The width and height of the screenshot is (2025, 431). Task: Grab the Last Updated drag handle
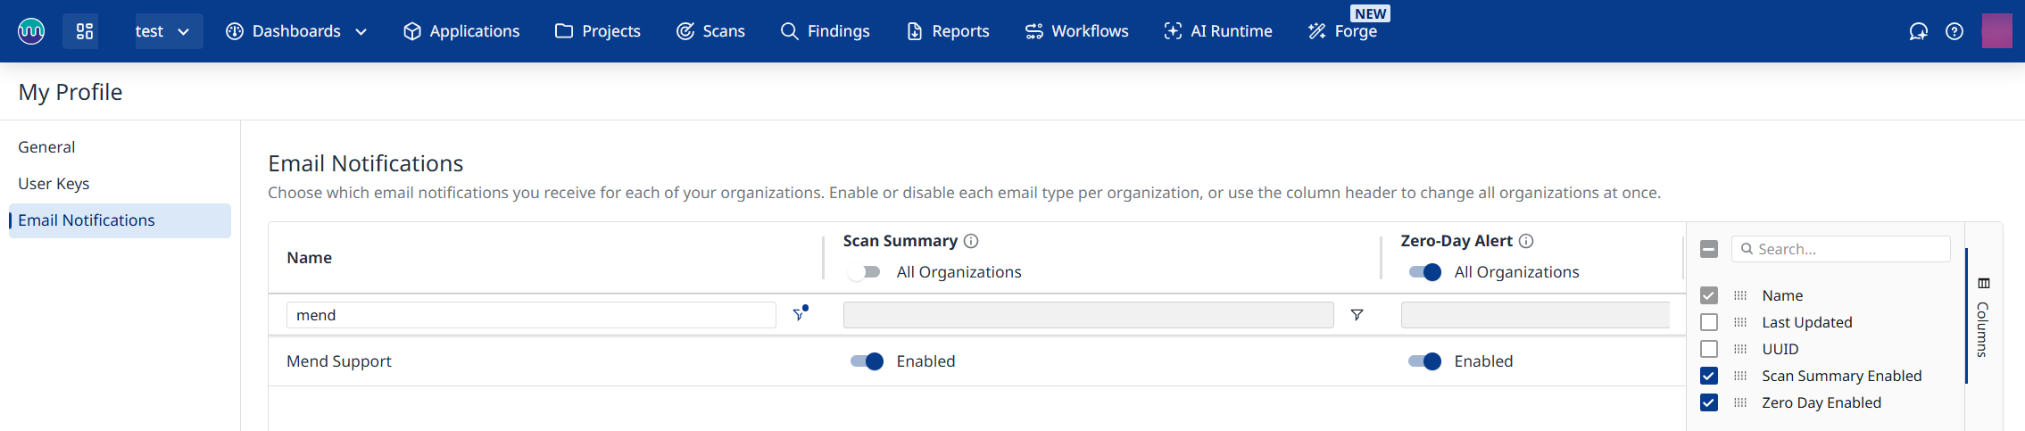click(x=1740, y=322)
